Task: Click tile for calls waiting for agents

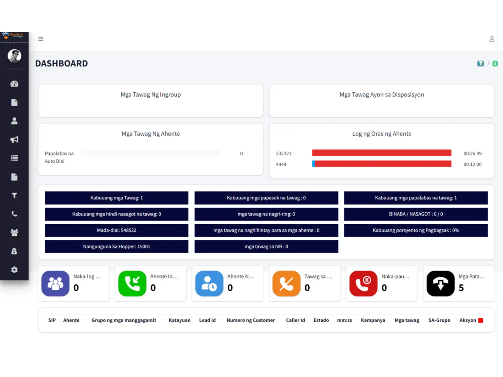Action: coord(266,230)
